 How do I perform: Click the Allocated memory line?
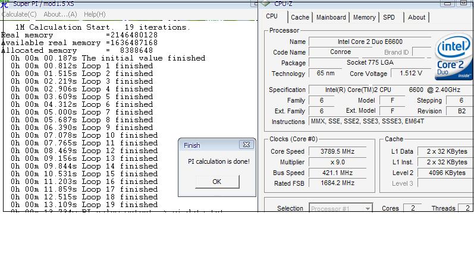(77, 50)
